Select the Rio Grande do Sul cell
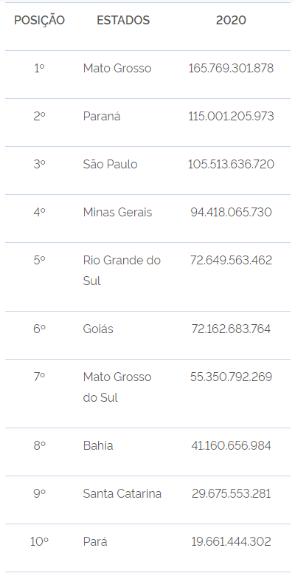The image size is (295, 576). (122, 270)
